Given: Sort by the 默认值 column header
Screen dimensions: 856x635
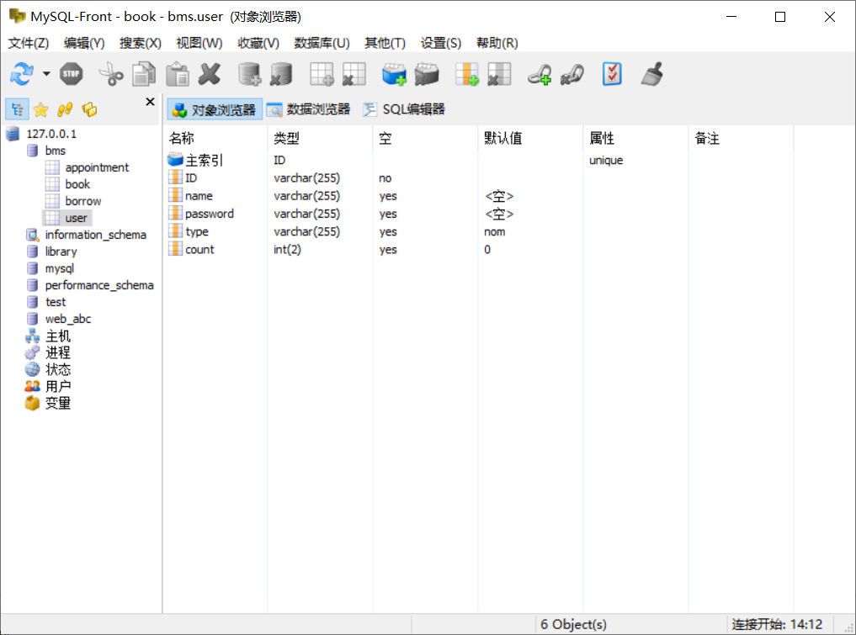Looking at the screenshot, I should (x=530, y=139).
